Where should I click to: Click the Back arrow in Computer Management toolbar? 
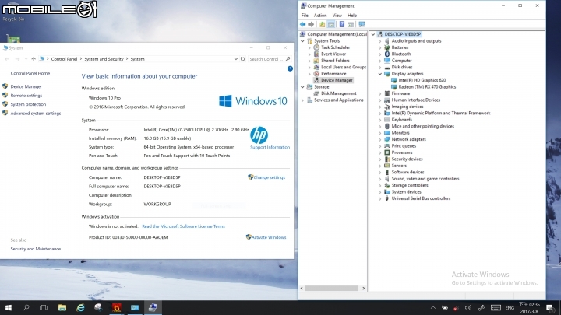(302, 24)
